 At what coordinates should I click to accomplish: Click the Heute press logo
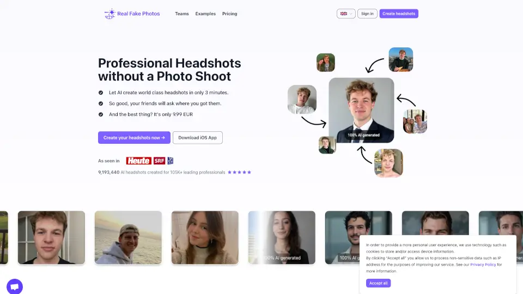(138, 161)
